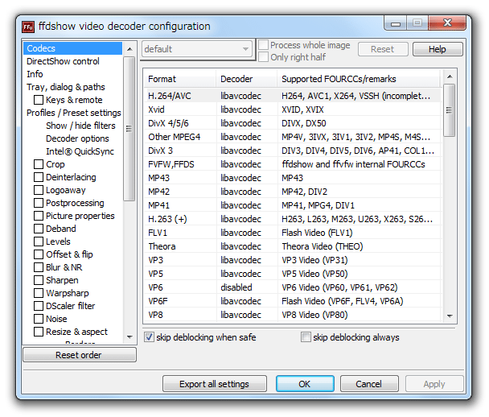Click the left tree scrollbar thumb

click(x=129, y=129)
